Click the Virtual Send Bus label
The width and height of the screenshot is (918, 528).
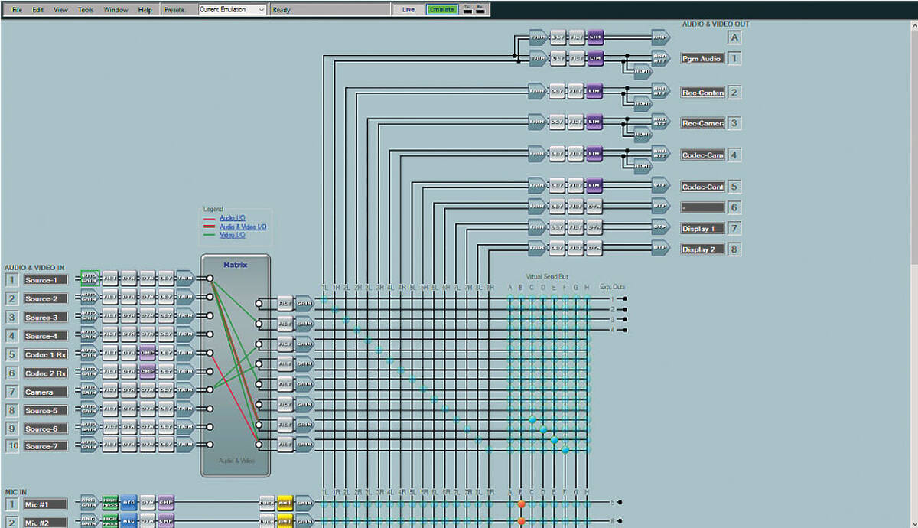[x=547, y=276]
